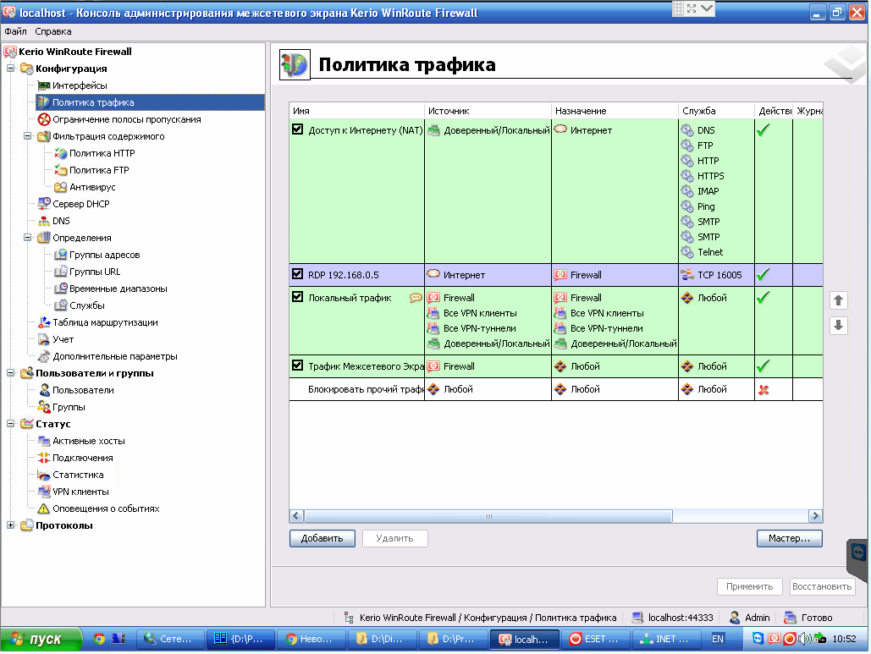The image size is (871, 654).
Task: Click the Восстановить button
Action: 822,587
